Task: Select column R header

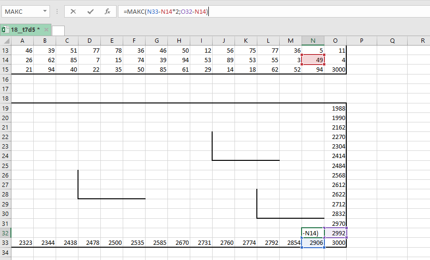Action: point(422,41)
